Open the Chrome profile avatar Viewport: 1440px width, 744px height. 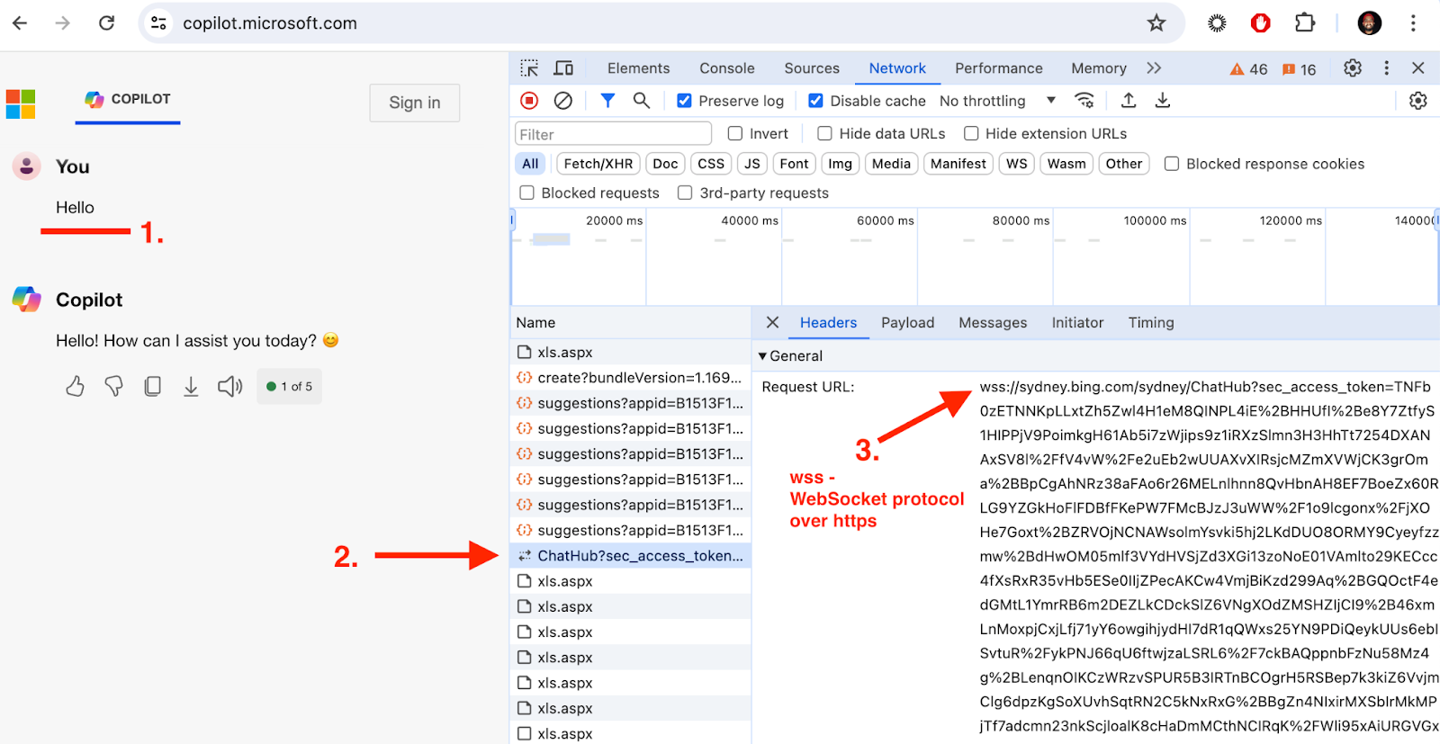[x=1370, y=22]
